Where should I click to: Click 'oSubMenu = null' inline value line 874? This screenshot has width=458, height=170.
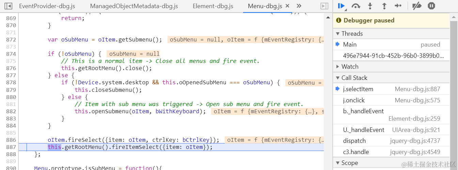(134, 54)
